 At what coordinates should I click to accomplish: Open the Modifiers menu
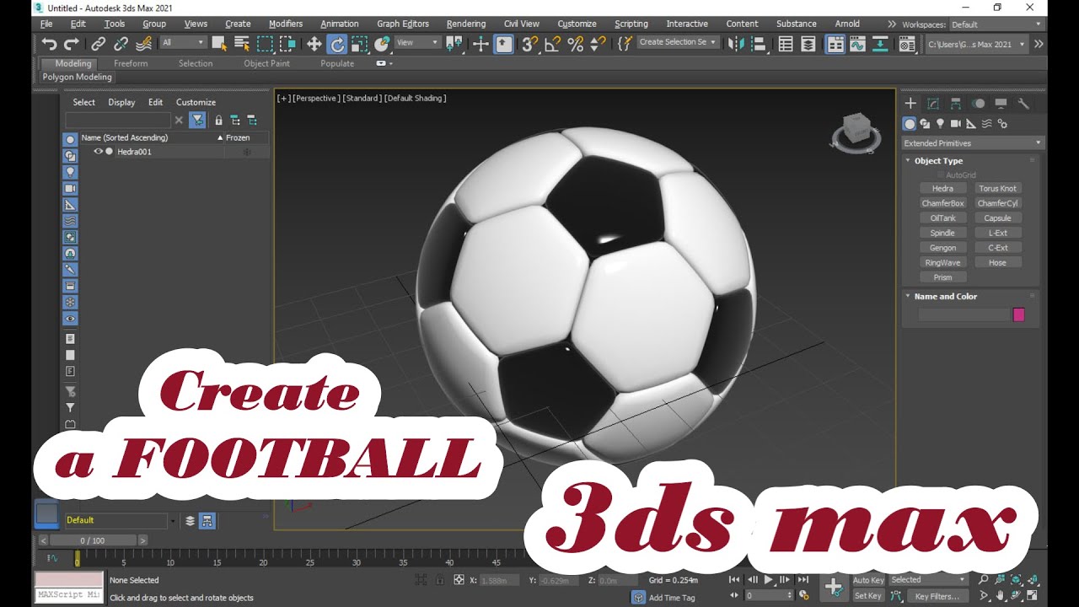286,24
